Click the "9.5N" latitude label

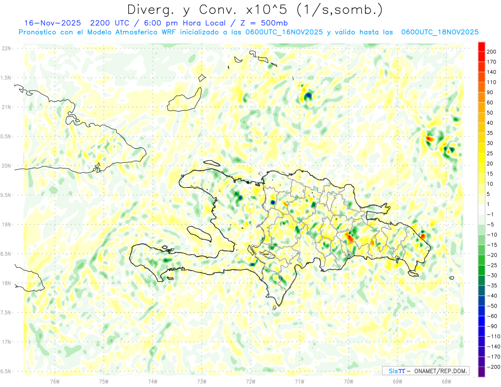coord(6,195)
